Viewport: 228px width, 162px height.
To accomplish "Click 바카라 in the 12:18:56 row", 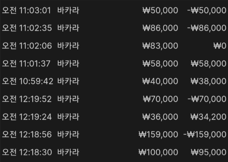I will (x=68, y=135).
